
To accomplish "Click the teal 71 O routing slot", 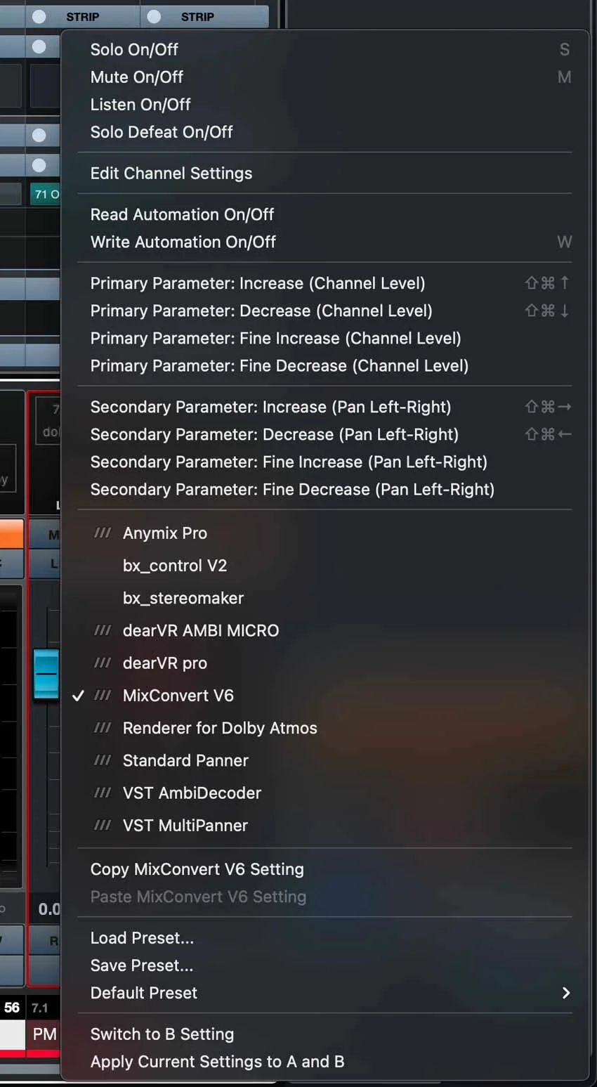I will [x=45, y=195].
